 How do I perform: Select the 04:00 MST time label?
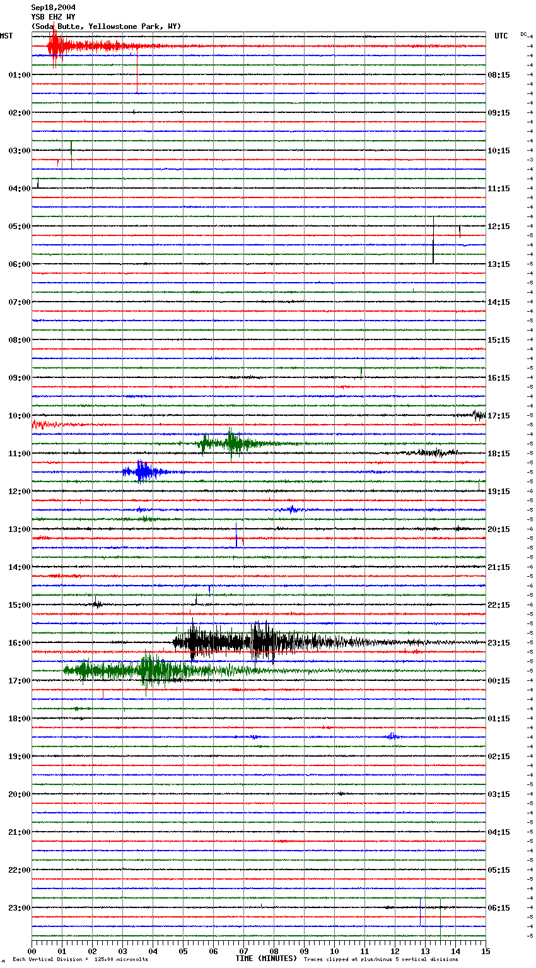click(x=20, y=189)
